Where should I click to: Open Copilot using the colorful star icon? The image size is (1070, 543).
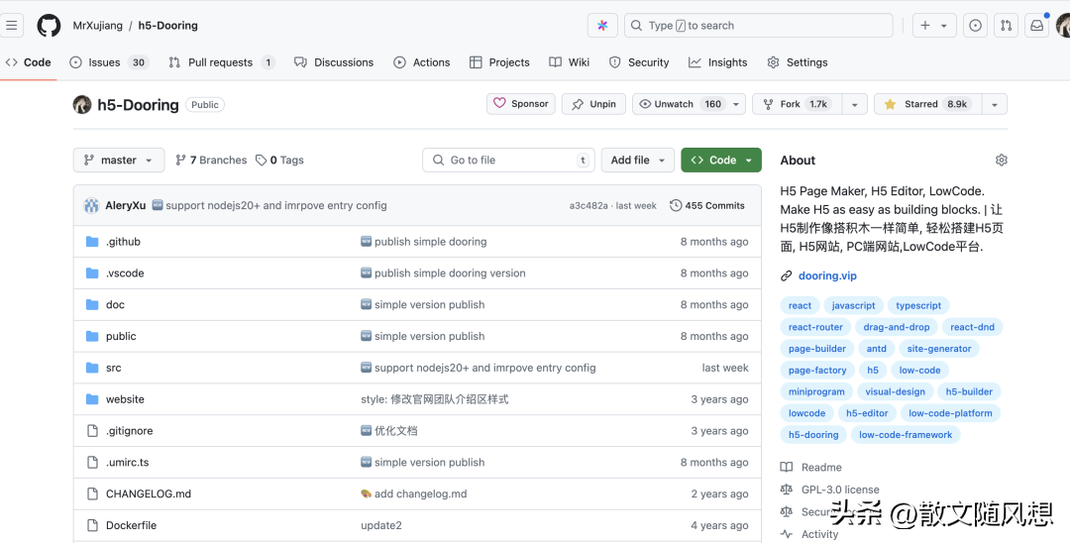tap(602, 25)
